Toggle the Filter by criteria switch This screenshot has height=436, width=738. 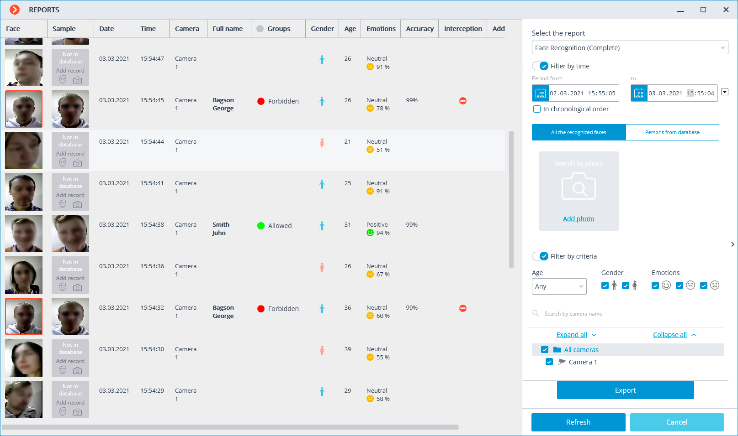pos(540,256)
